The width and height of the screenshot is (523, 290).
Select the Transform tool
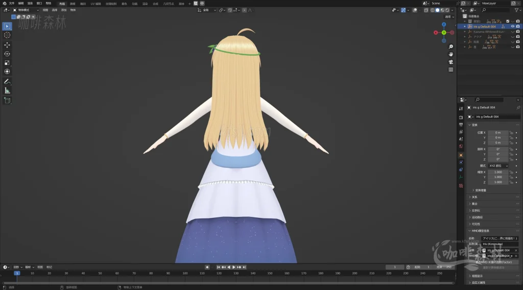(x=7, y=72)
